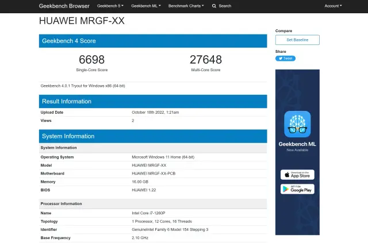
Task: Expand the Benchmark Charts dropdown menu
Action: click(187, 6)
